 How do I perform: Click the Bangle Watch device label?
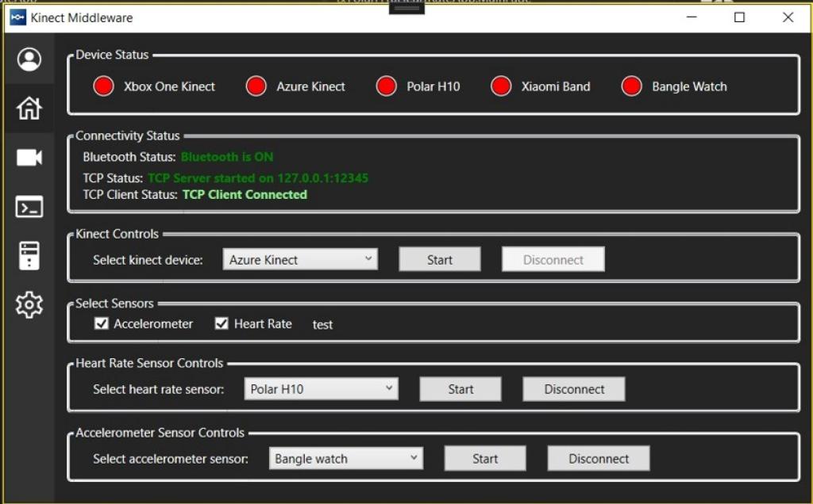click(x=689, y=86)
